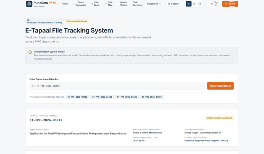Image resolution: width=264 pixels, height=154 pixels.
Task: Click the search magnifier icon in field
Action: (x=33, y=86)
